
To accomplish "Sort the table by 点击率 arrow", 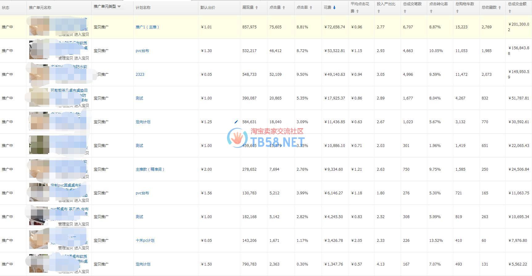I will tap(311, 7).
